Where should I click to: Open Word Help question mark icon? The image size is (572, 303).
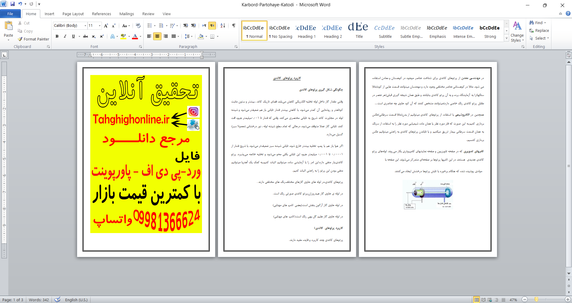click(568, 13)
